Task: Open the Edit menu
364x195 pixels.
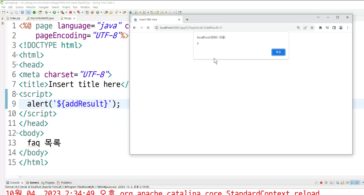Action: (x=10, y=7)
